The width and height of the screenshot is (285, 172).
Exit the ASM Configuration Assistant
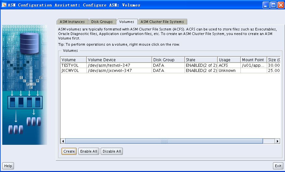[278, 166]
